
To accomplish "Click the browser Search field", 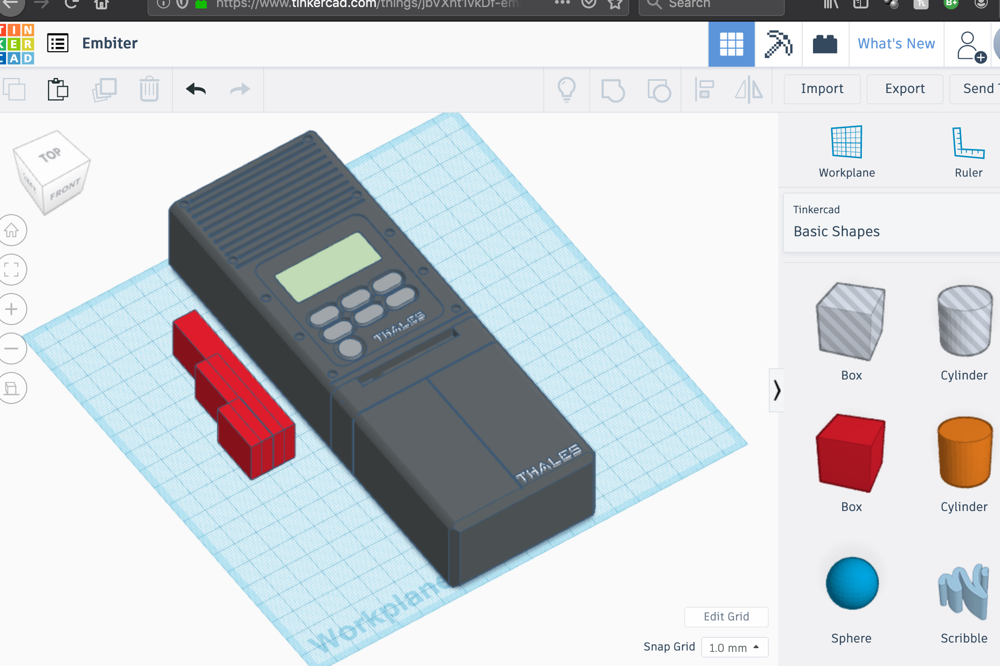I will pos(711,5).
